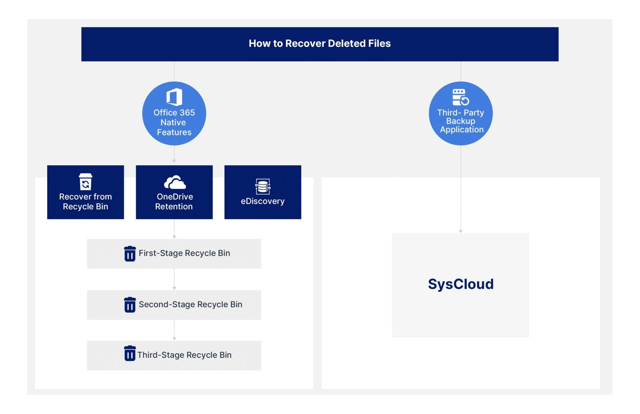This screenshot has height=414, width=640.
Task: Click the Second-Stage Recycle Bin text
Action: click(x=191, y=304)
